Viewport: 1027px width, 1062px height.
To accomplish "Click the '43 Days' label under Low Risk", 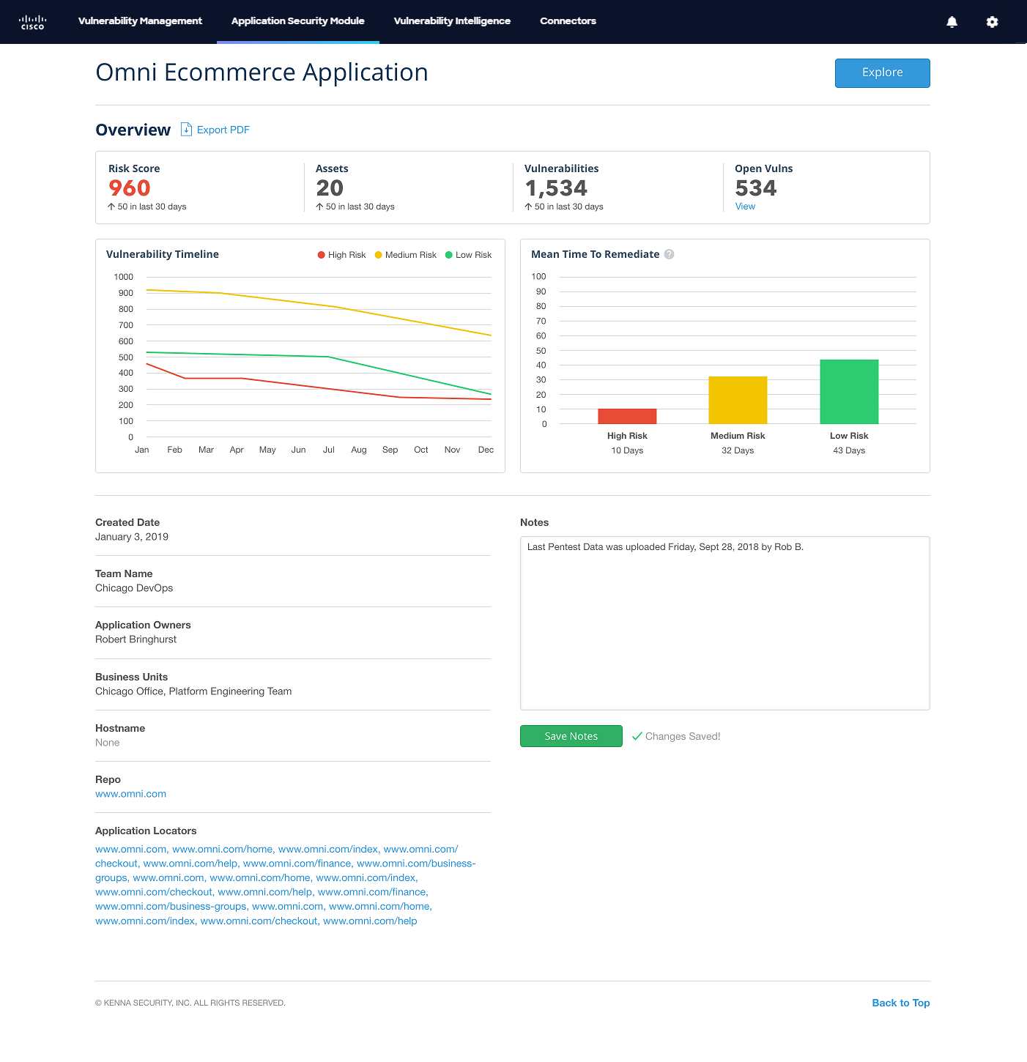I will [849, 450].
